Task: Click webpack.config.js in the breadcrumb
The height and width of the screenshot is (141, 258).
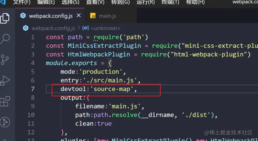Action: click(x=53, y=28)
